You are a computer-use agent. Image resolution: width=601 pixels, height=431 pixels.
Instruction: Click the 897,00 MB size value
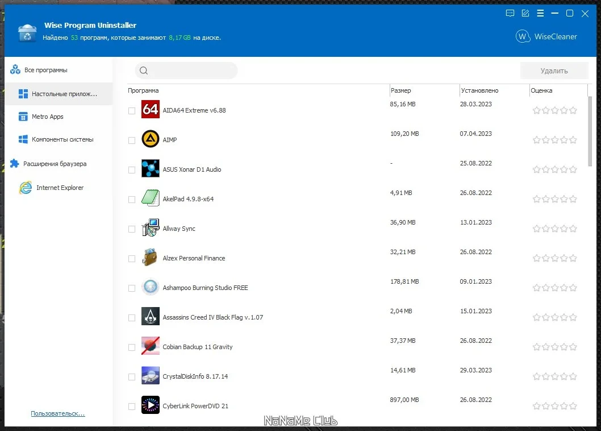pos(404,400)
